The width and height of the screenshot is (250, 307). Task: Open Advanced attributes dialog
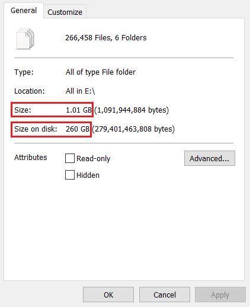[210, 158]
